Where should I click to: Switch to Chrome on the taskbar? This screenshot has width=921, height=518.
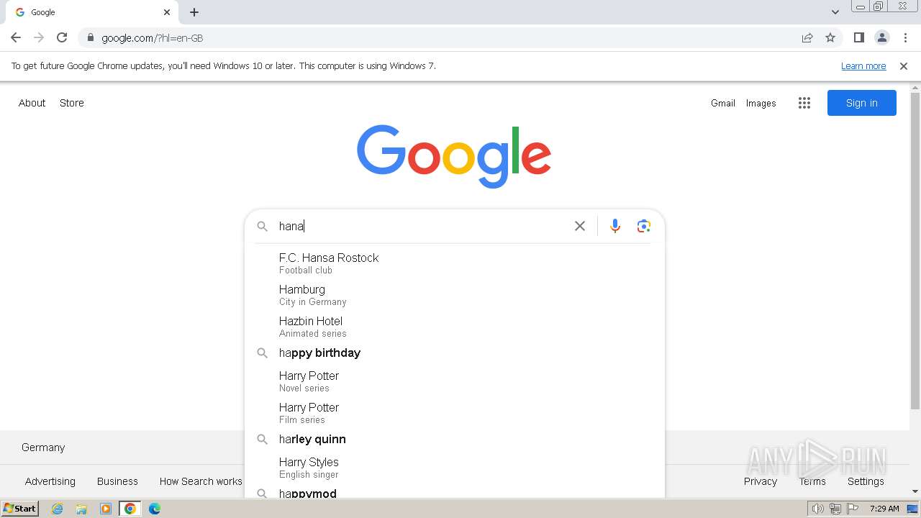coord(130,509)
